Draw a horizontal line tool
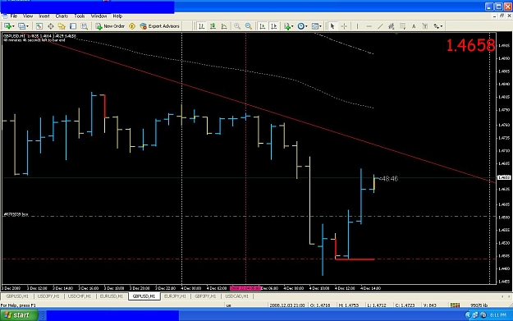 click(369, 26)
